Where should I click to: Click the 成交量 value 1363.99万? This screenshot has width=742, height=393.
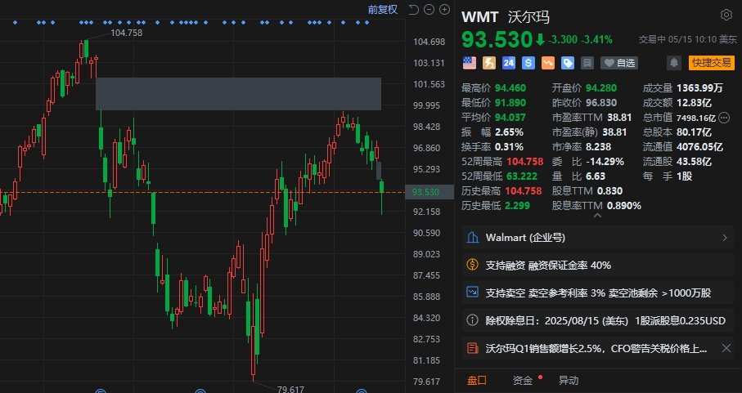pos(699,88)
